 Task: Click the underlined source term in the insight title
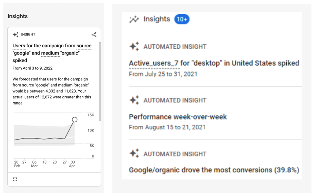84,46
